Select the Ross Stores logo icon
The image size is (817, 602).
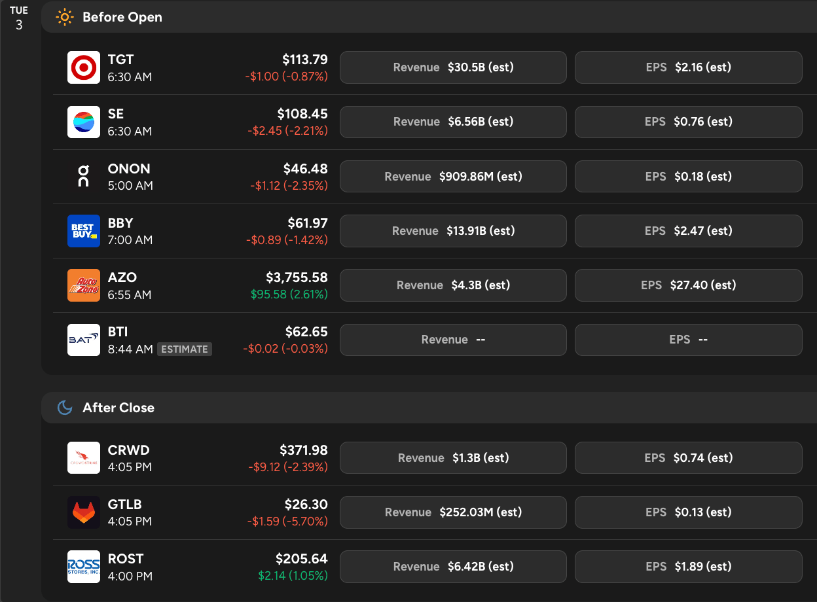coord(84,567)
